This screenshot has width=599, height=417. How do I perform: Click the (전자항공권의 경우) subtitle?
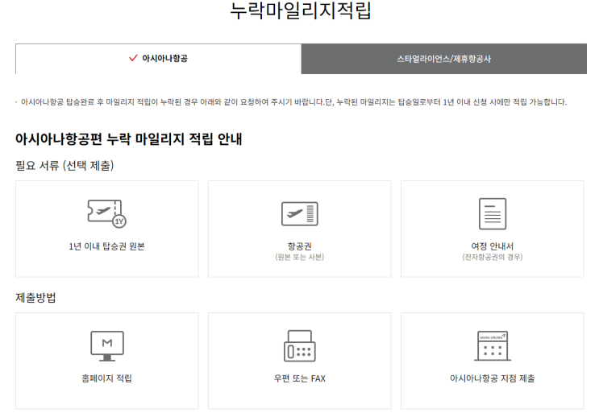click(x=493, y=257)
